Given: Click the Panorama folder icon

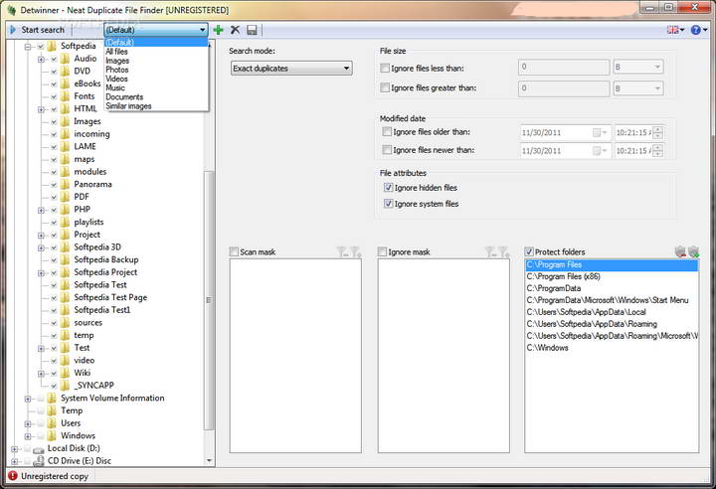Looking at the screenshot, I should click(66, 185).
